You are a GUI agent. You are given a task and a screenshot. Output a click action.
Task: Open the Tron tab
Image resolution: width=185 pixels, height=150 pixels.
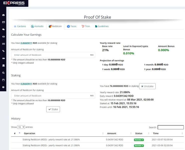(86, 26)
